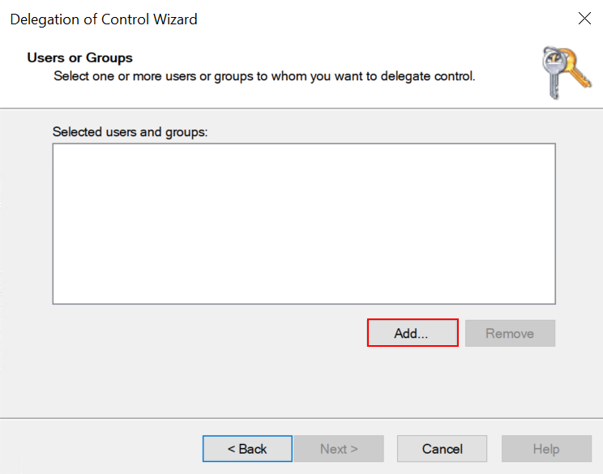Click the silver key ring in the header icon
This screenshot has height=474, width=603.
pos(554,61)
